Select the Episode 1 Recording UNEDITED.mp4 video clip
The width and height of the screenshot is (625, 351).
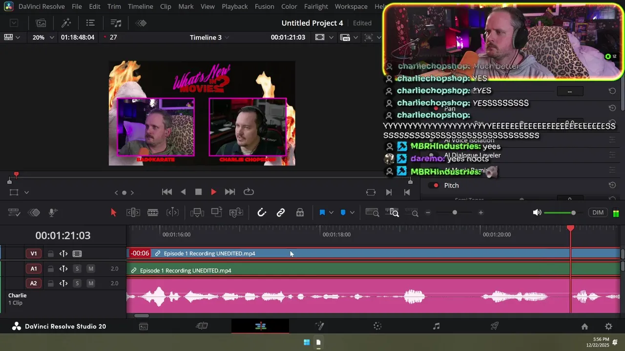point(374,253)
